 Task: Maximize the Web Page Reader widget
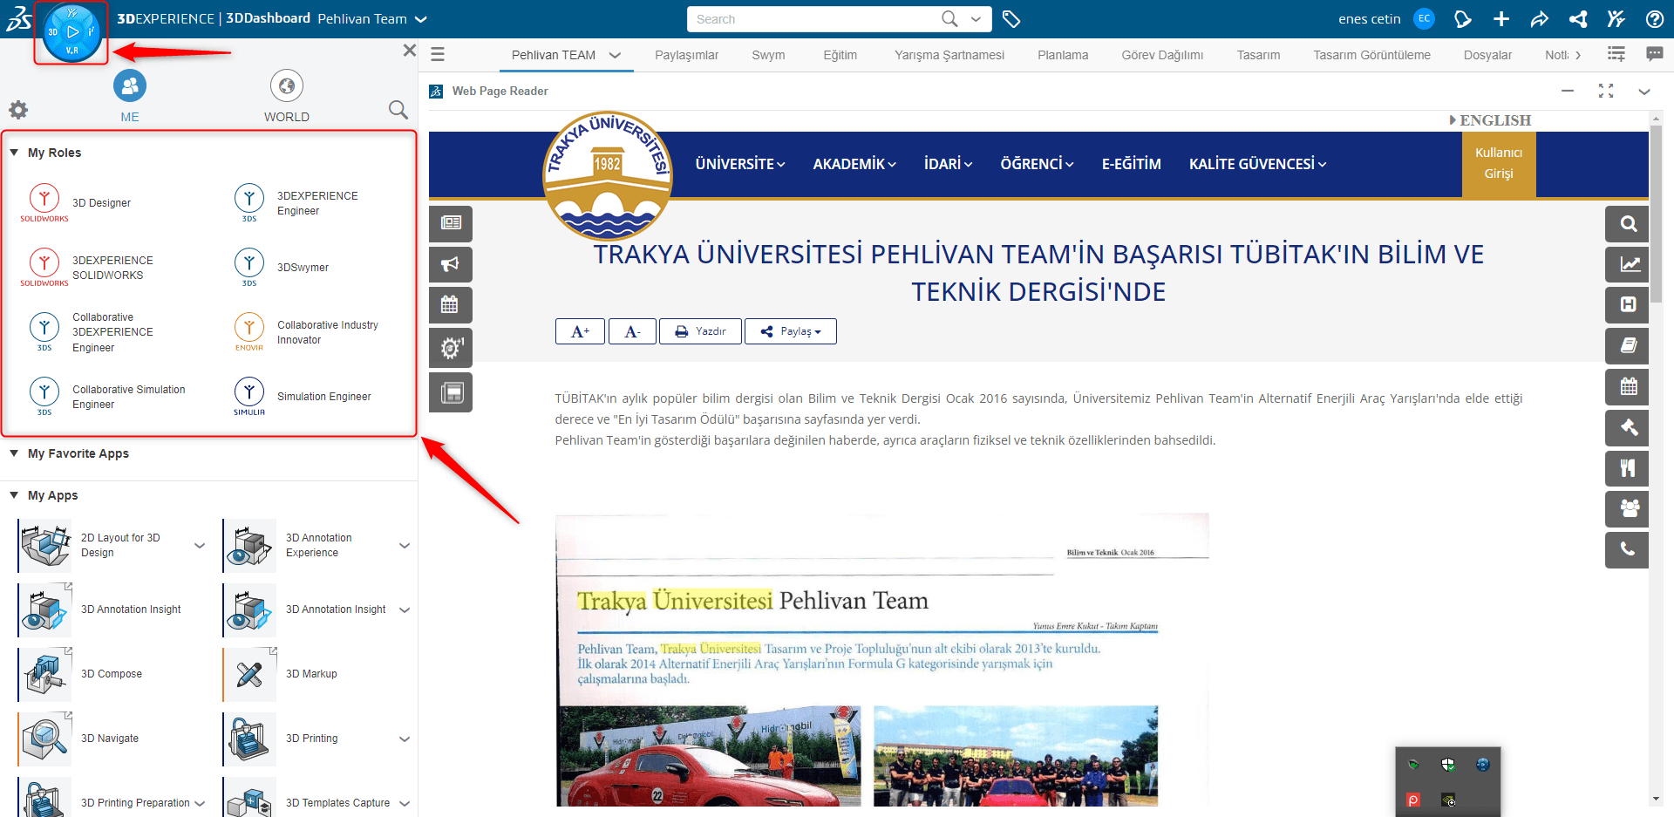(x=1606, y=91)
